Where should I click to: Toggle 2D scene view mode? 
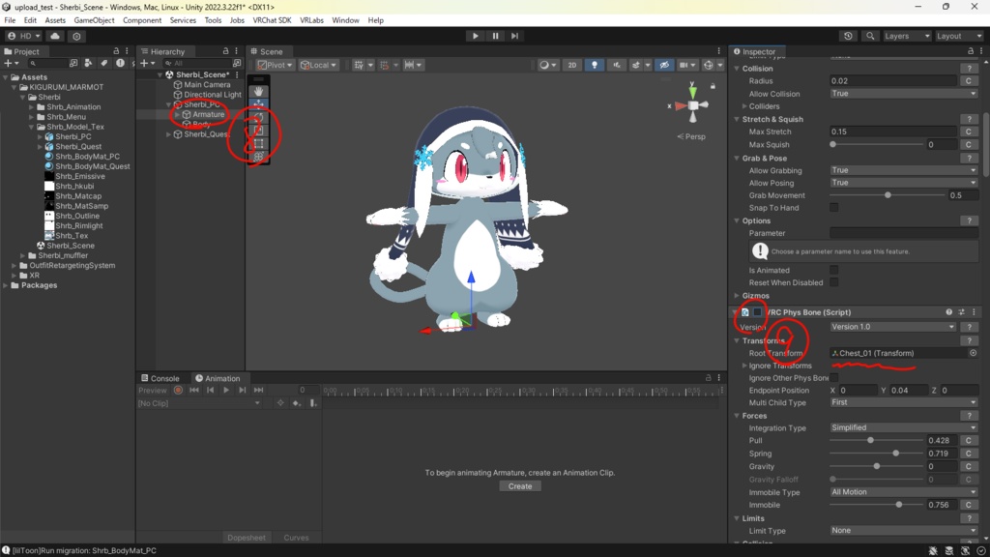pyautogui.click(x=572, y=65)
